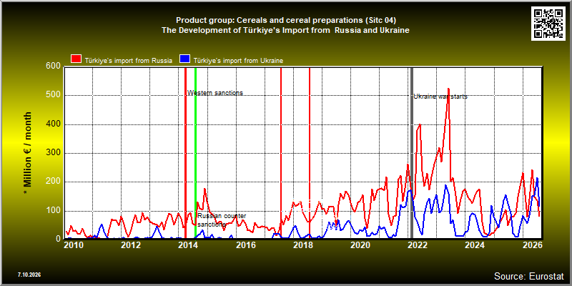Click the 2026 x-axis label
The height and width of the screenshot is (286, 572).
coord(531,245)
